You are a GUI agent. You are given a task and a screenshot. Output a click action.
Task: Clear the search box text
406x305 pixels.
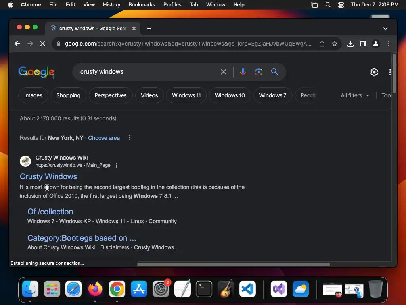point(224,72)
